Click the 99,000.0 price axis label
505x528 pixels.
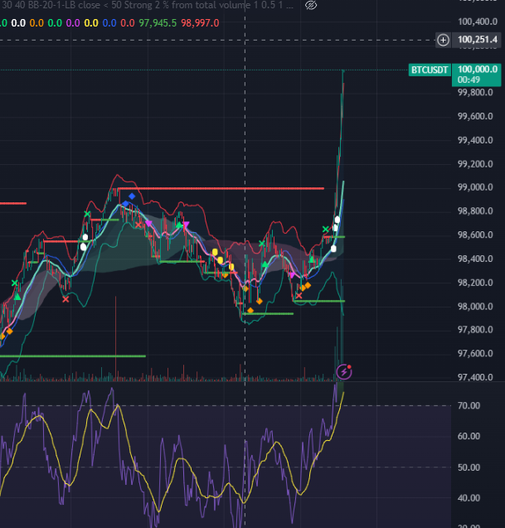[475, 186]
